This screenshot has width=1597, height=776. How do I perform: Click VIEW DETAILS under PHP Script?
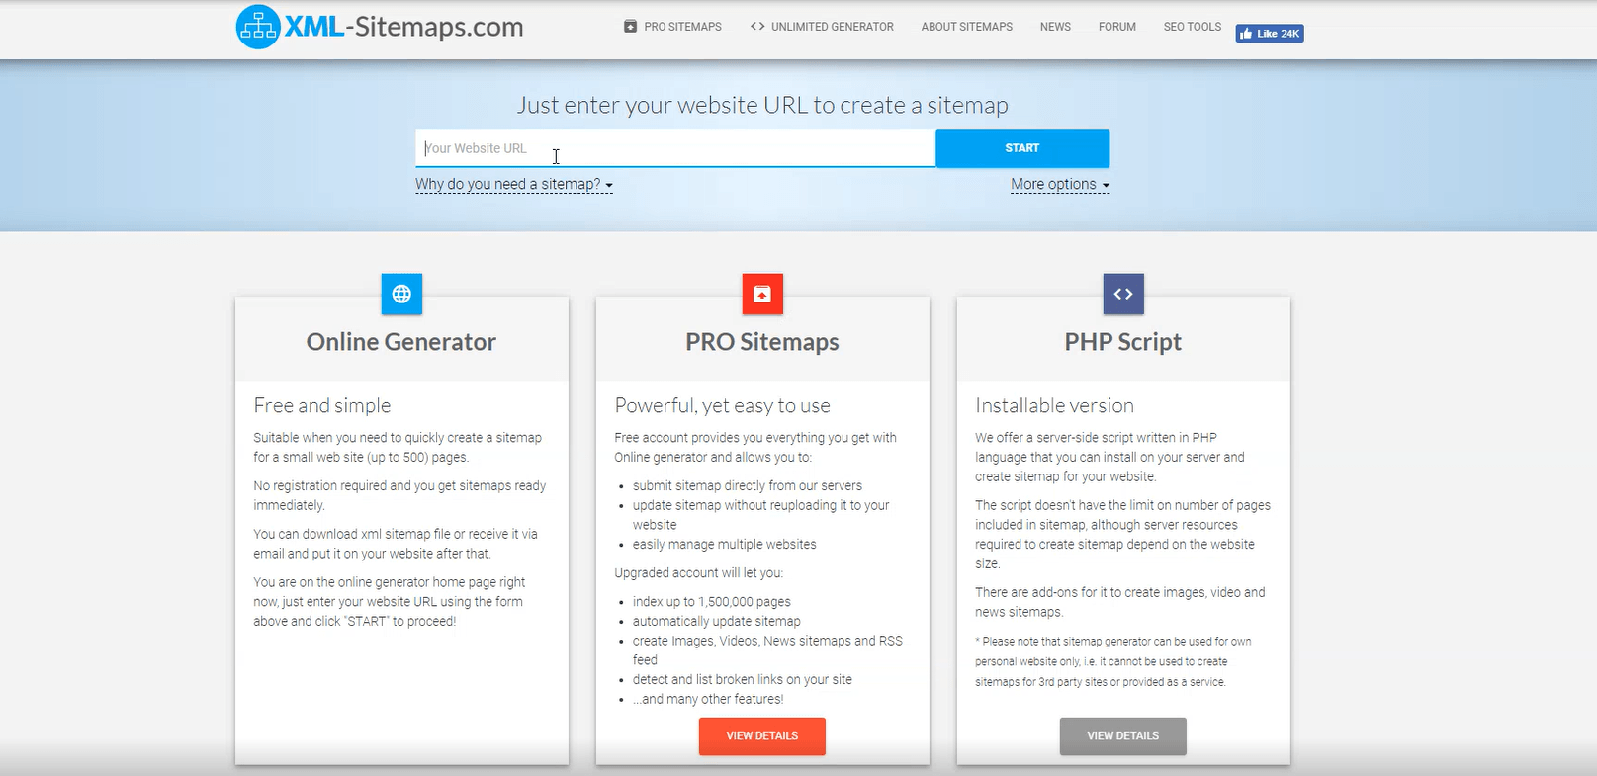point(1123,736)
